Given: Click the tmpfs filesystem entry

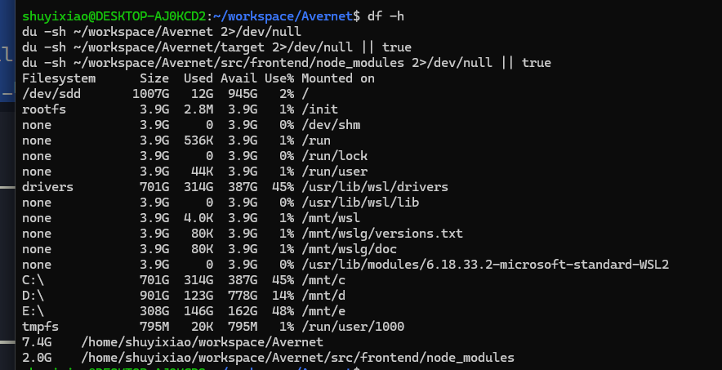Looking at the screenshot, I should 40,327.
